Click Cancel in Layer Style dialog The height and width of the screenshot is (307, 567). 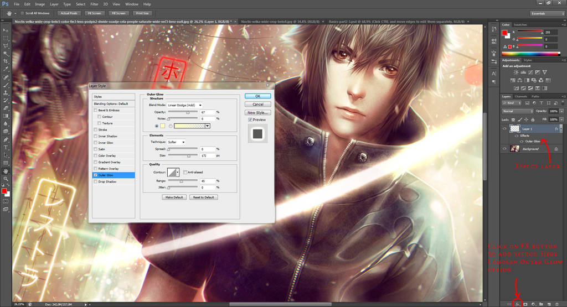(258, 105)
